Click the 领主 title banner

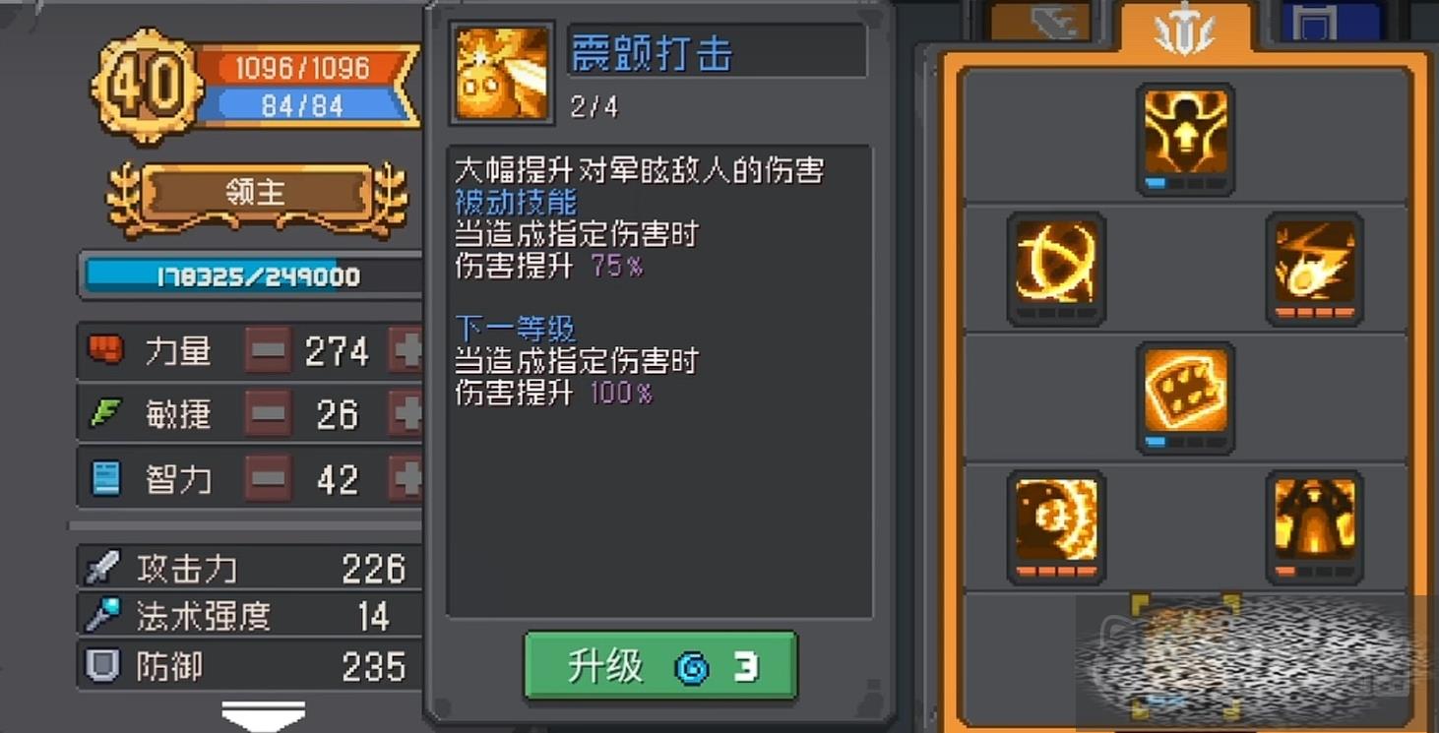point(256,194)
